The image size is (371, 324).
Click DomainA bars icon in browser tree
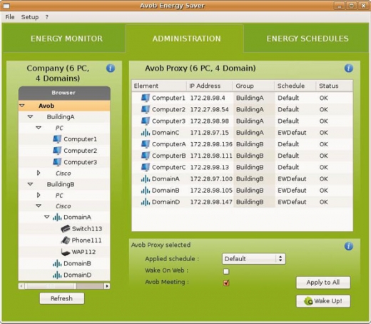pyautogui.click(x=57, y=217)
